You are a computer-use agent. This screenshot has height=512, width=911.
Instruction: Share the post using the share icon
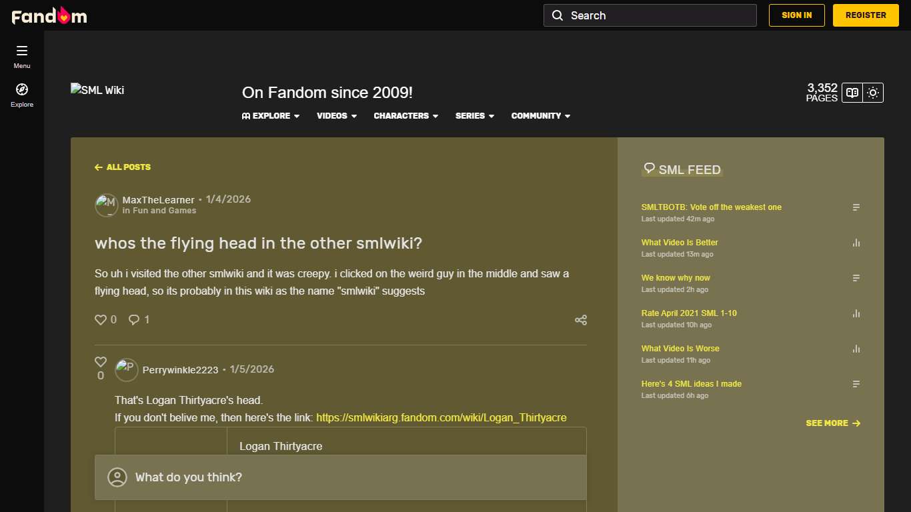(x=580, y=320)
